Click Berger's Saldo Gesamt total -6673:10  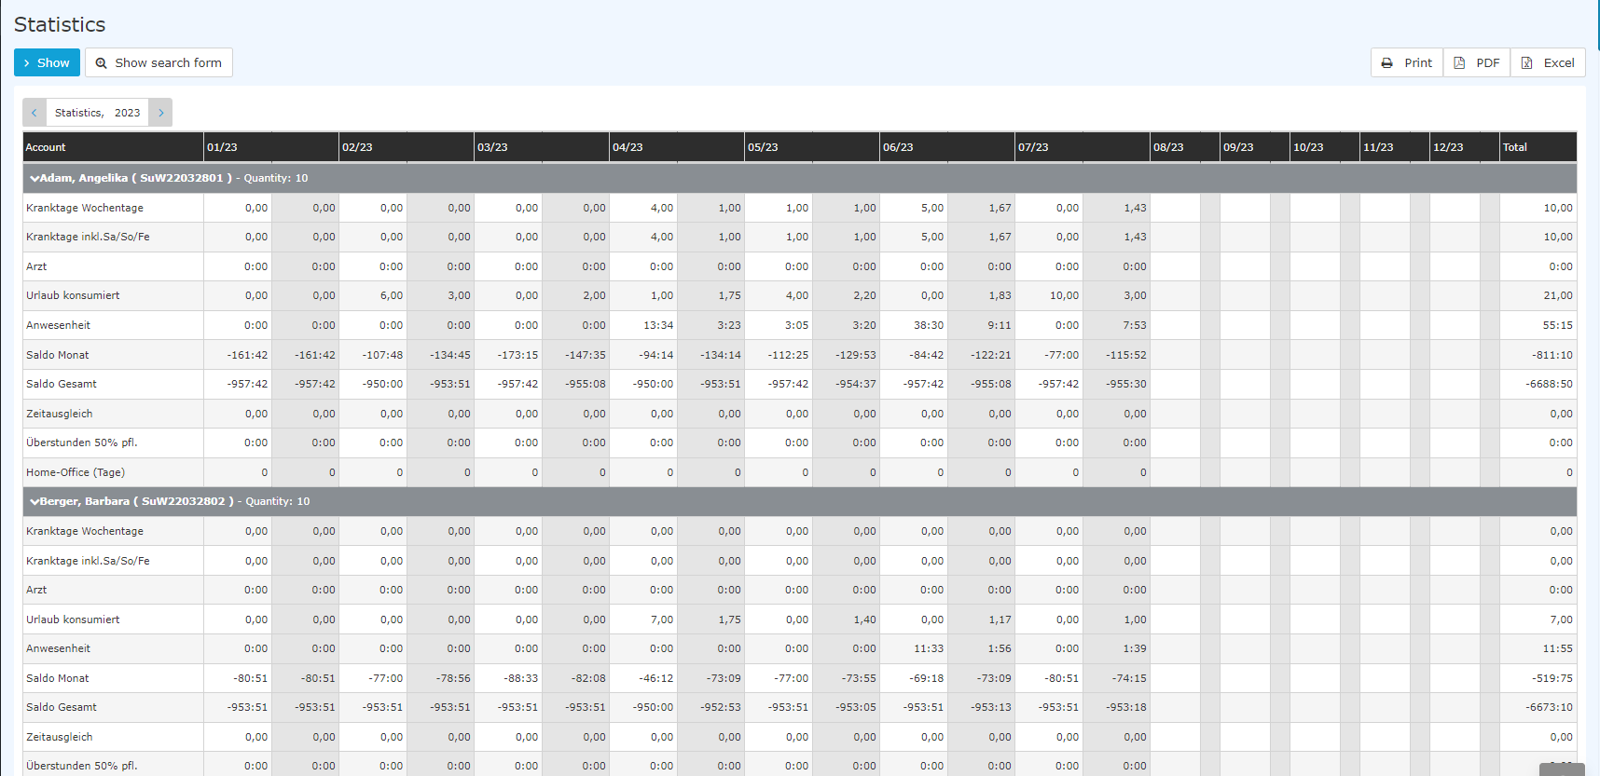[1549, 707]
